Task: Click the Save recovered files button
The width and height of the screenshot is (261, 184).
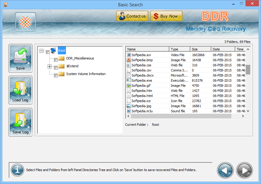Action: 20,58
